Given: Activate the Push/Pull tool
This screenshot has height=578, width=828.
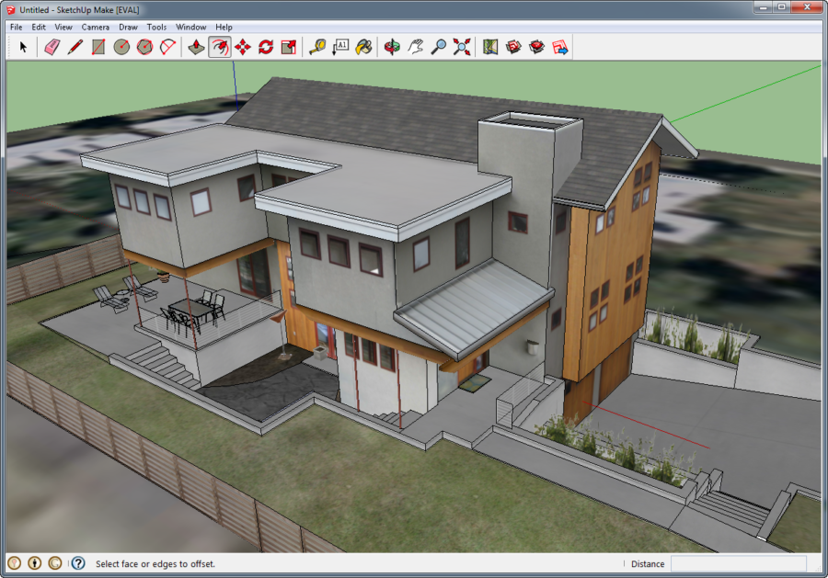Looking at the screenshot, I should [196, 47].
